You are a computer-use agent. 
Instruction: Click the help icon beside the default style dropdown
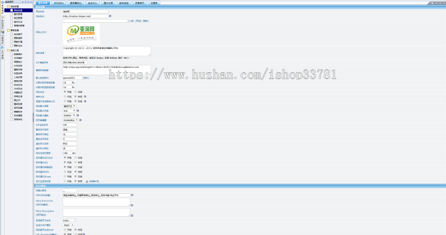(78, 111)
